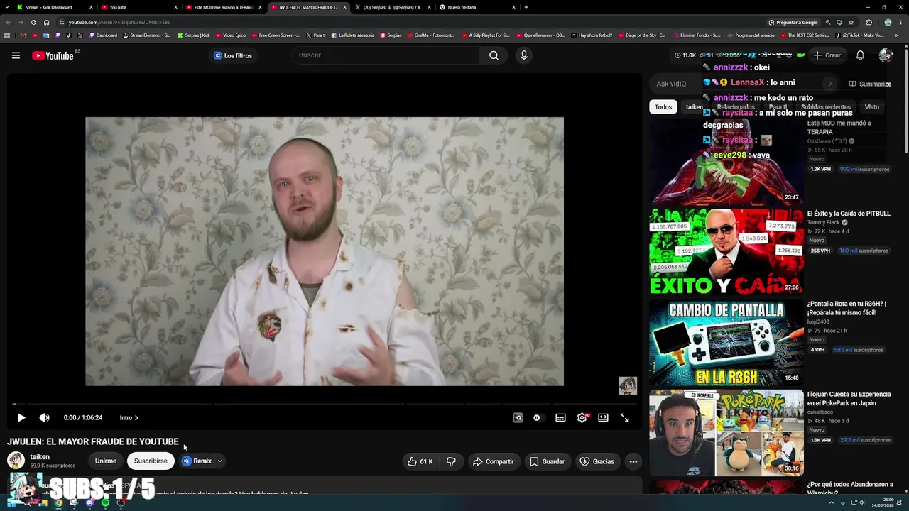Share the video with Compartir
This screenshot has height=511, width=909.
point(494,461)
